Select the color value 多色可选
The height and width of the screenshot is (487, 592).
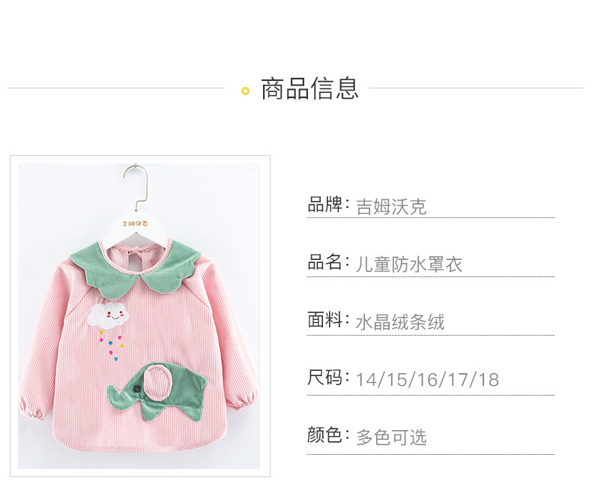point(391,438)
